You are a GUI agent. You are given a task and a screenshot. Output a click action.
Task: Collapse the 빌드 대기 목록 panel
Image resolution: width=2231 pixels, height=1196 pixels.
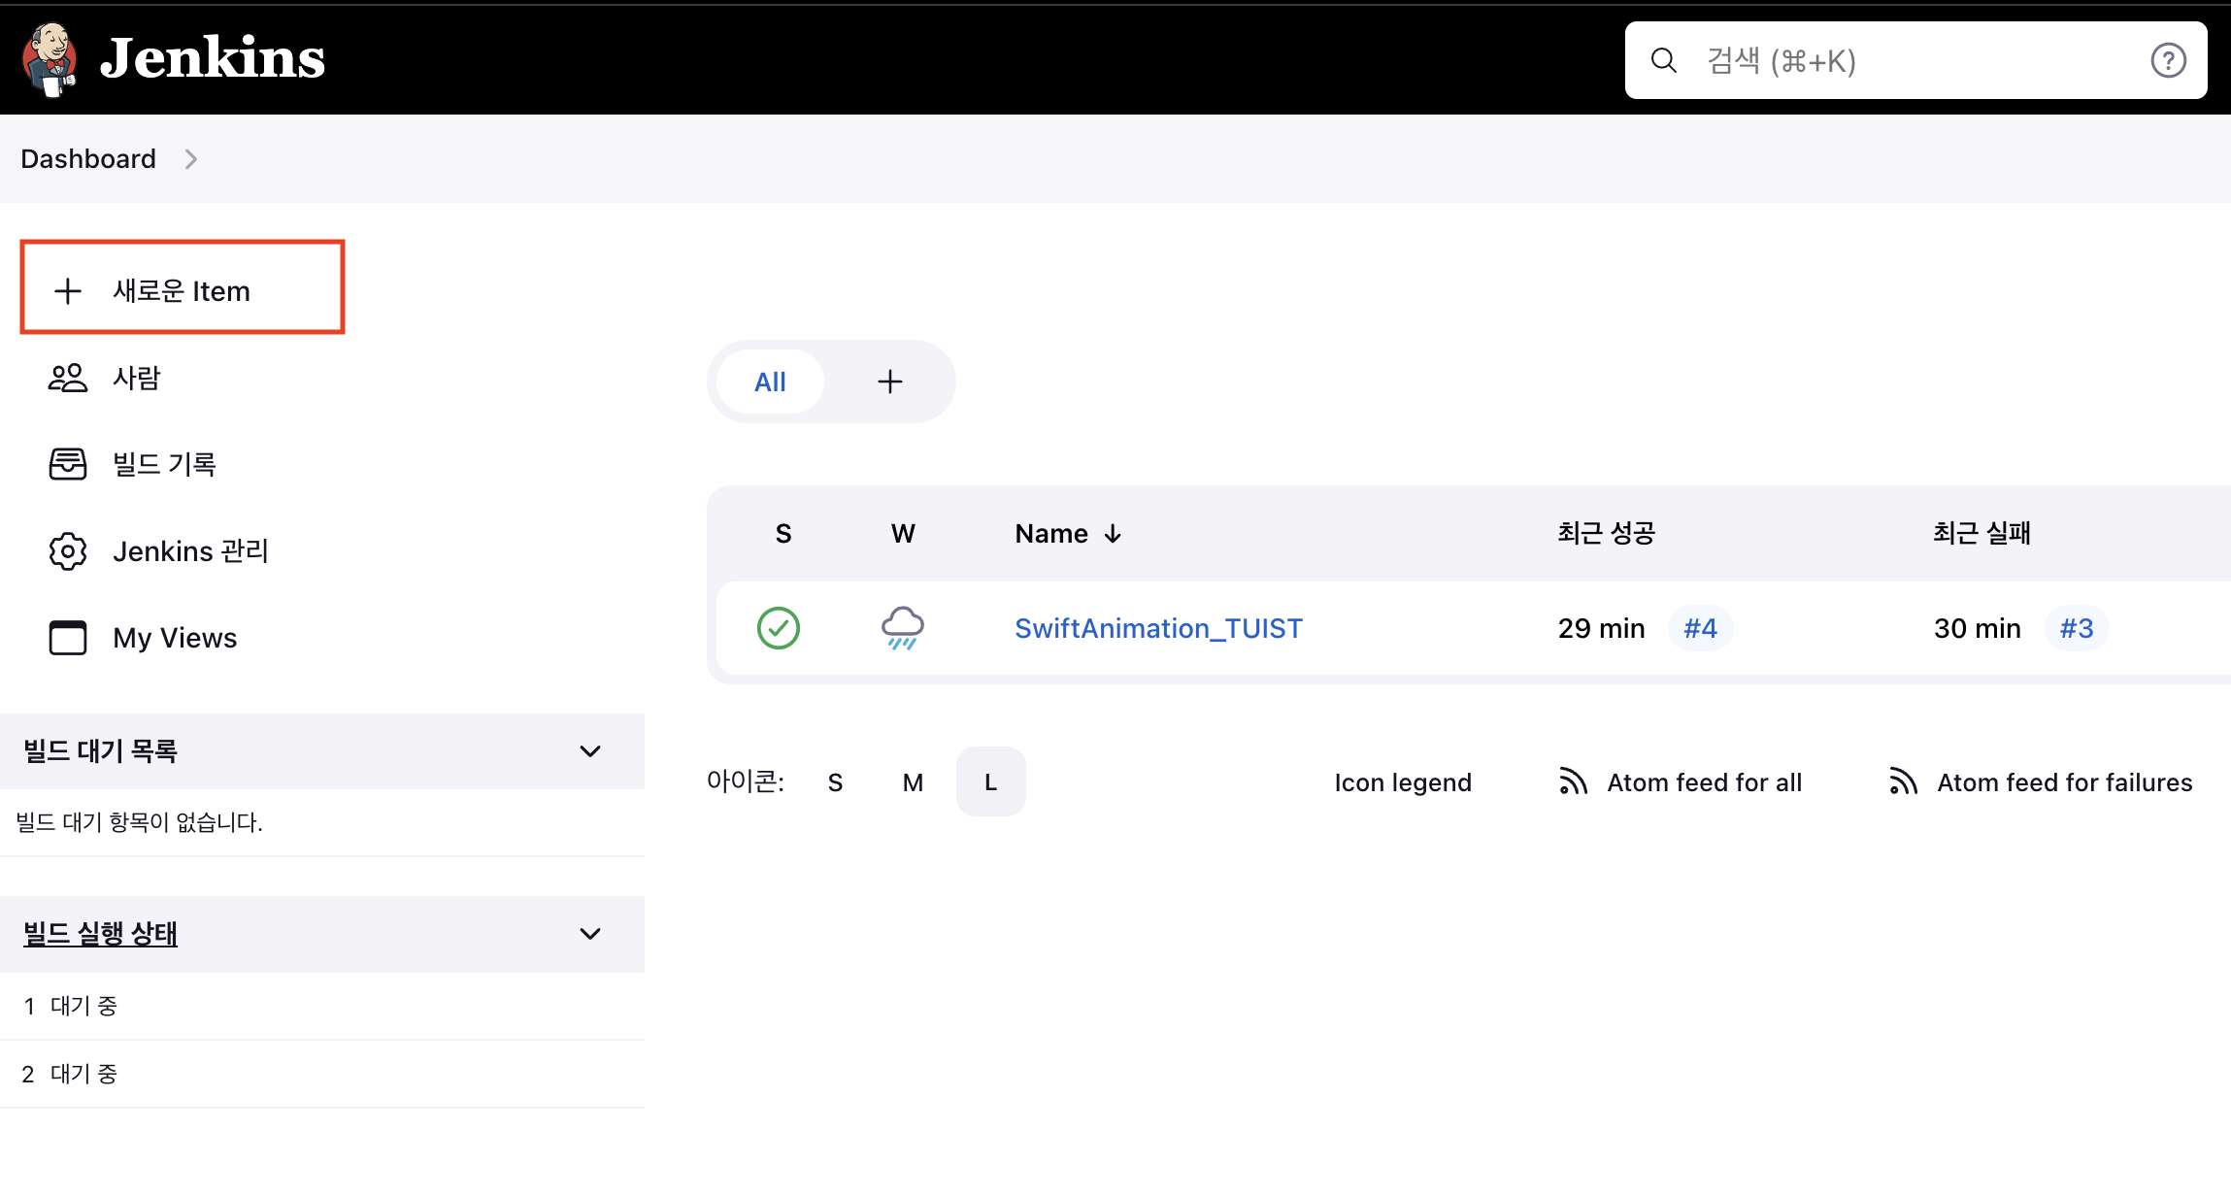click(x=589, y=751)
